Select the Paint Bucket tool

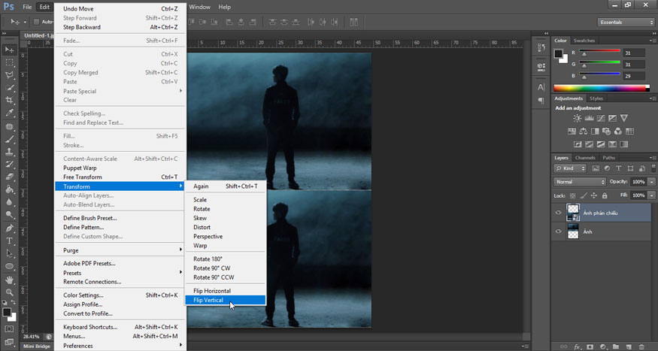[9, 189]
